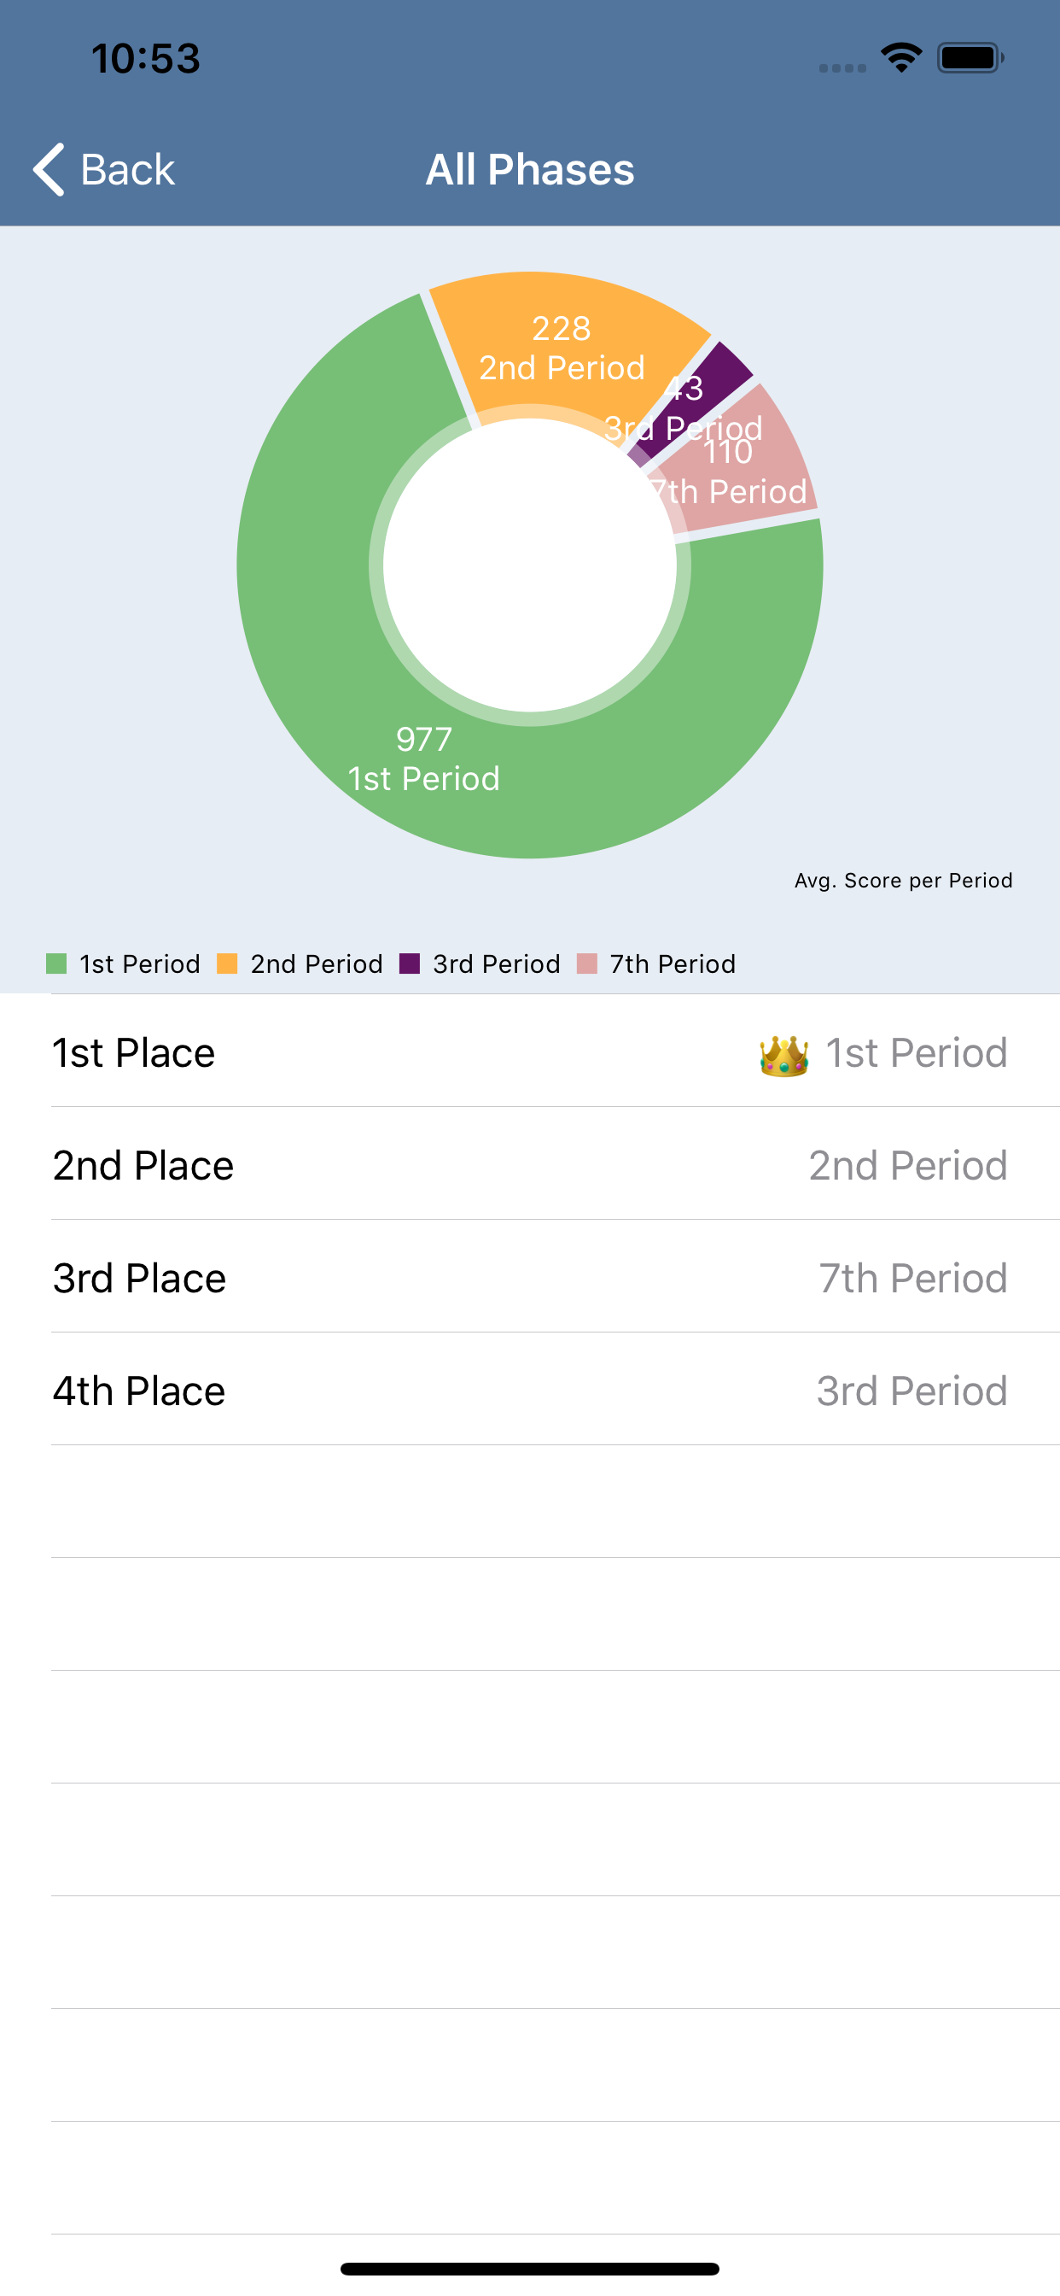Open the 4th Place row
Screen dimensions: 1060x2296
[x=530, y=1390]
